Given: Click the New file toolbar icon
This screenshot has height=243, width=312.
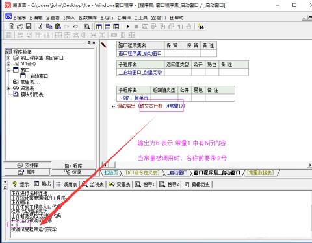Looking at the screenshot, I should click(12, 27).
